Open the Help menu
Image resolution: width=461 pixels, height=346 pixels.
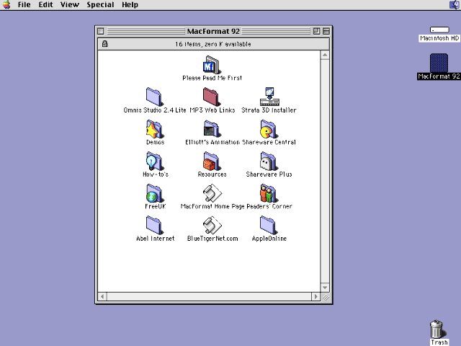pyautogui.click(x=130, y=5)
